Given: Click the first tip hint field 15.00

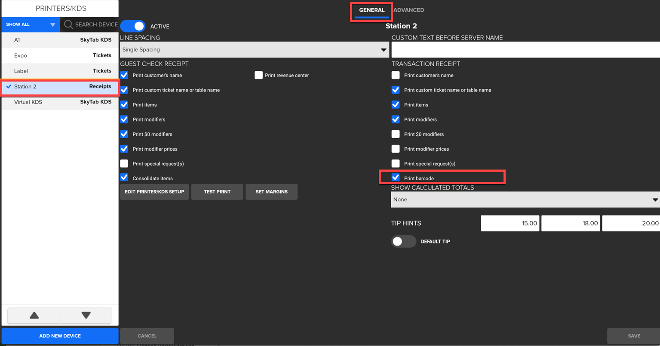Looking at the screenshot, I should click(x=510, y=223).
